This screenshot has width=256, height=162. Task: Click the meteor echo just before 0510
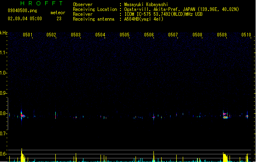point(247,116)
